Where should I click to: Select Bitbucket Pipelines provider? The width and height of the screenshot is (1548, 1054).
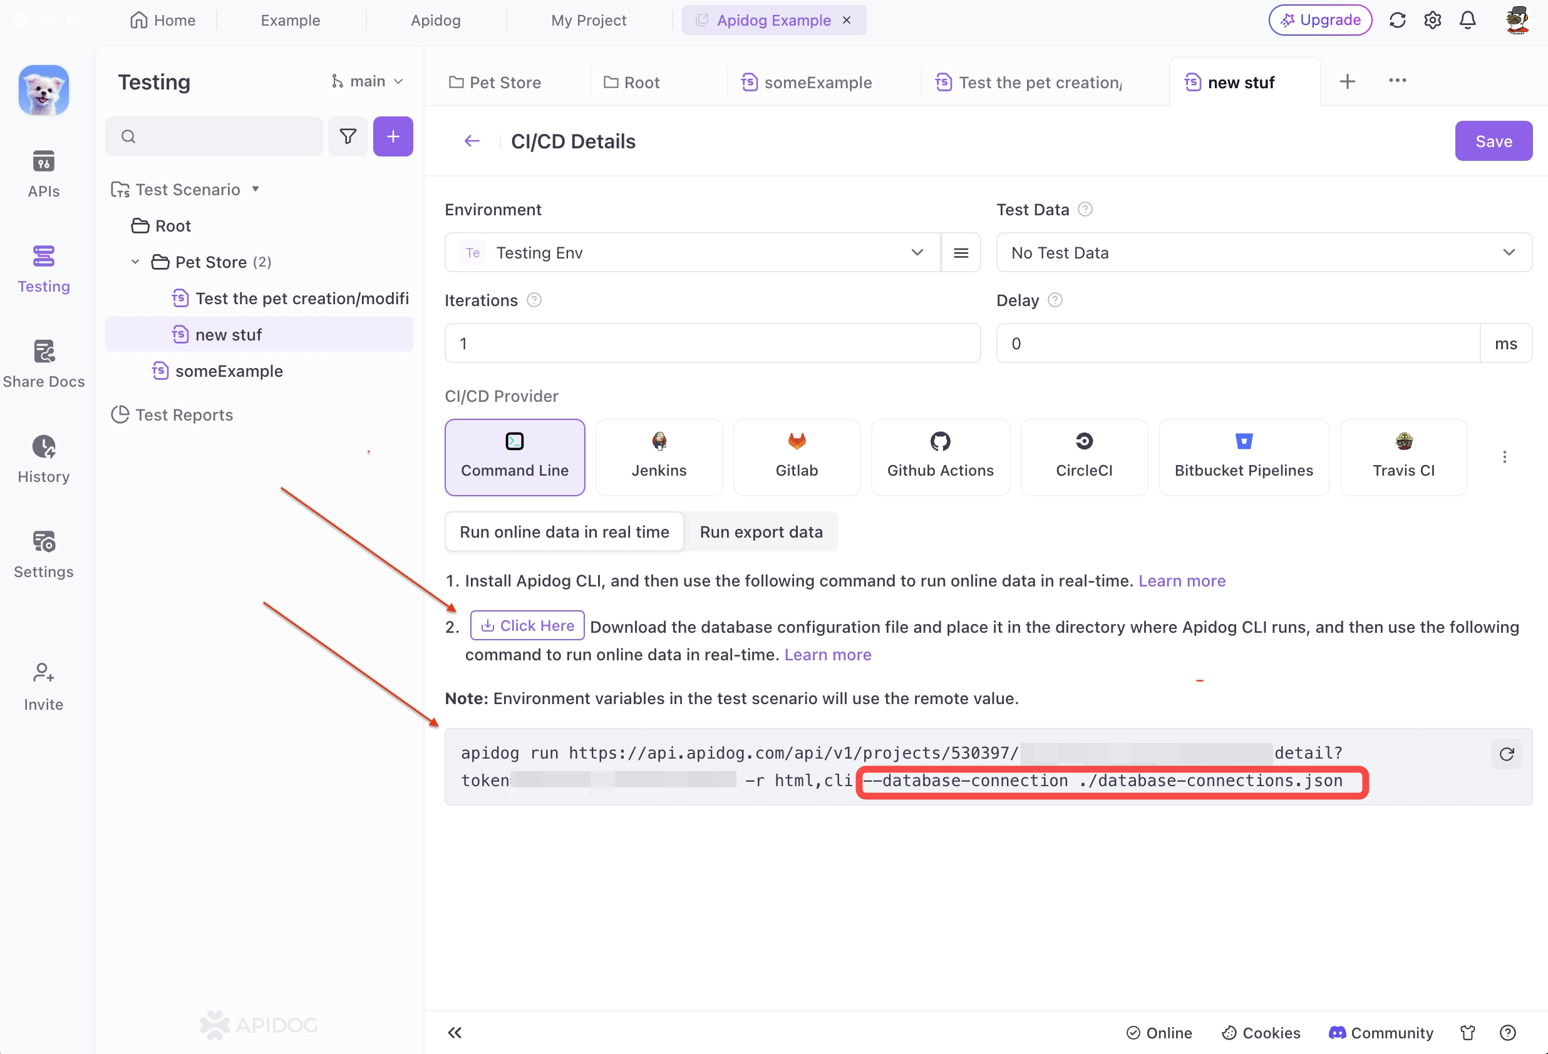pos(1244,458)
